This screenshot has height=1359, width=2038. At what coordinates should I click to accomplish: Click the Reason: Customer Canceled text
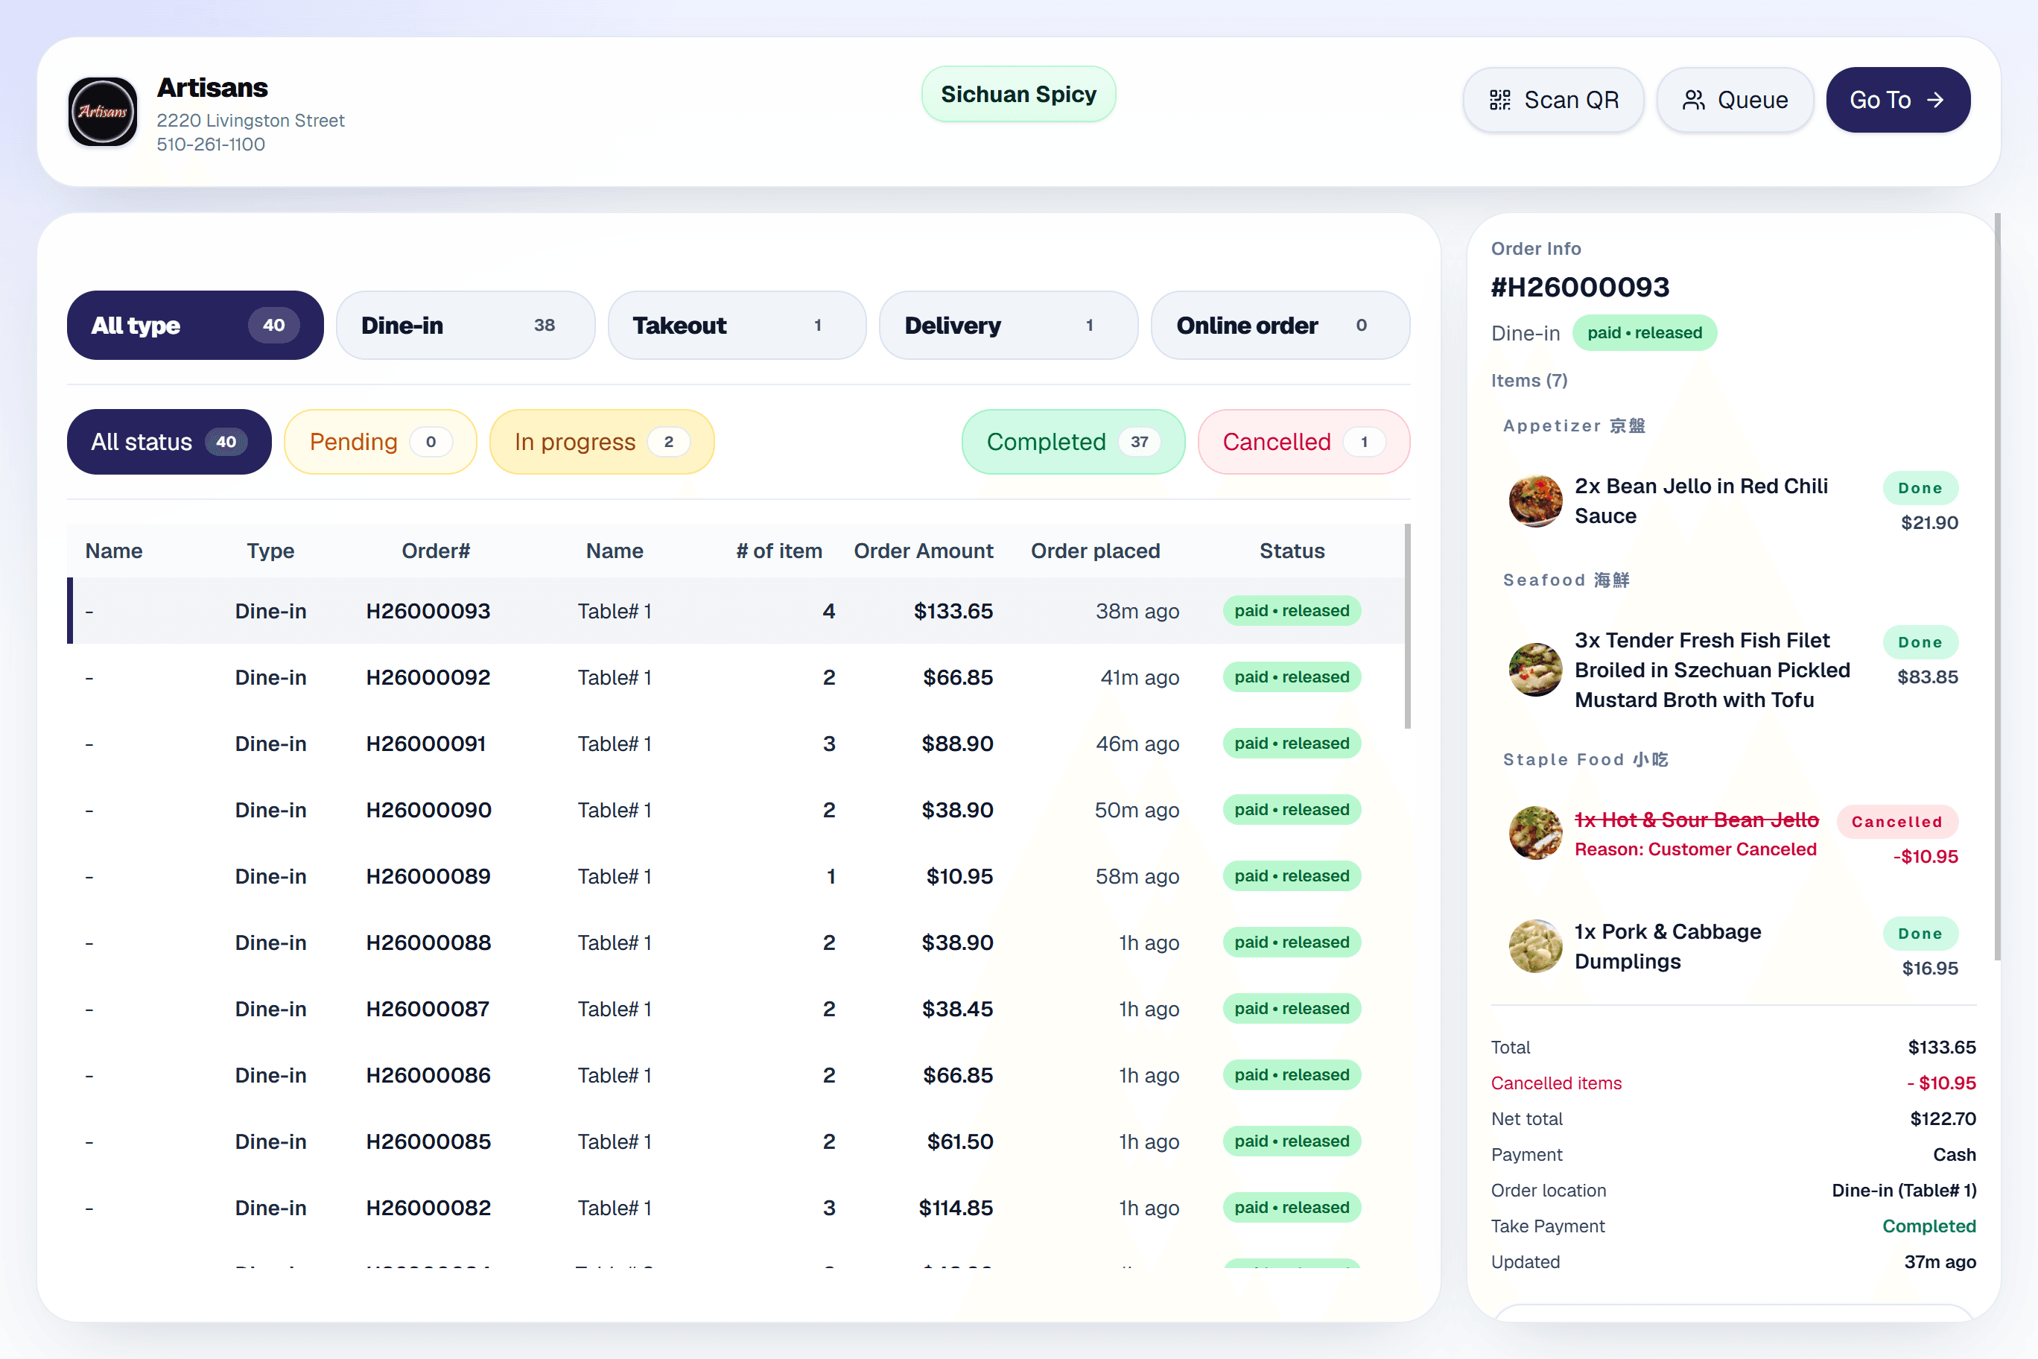click(x=1695, y=849)
